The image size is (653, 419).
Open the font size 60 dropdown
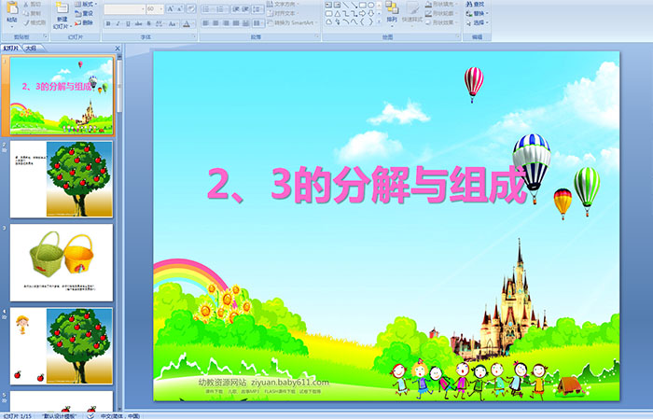pyautogui.click(x=155, y=9)
